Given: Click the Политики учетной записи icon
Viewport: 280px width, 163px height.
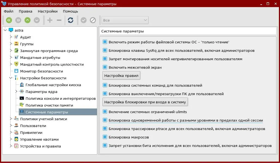Looking at the screenshot, I should coord(16,119).
